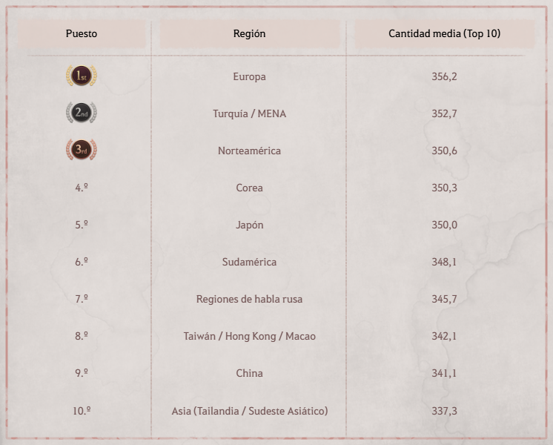Click the gold 1st place medal icon
This screenshot has width=553, height=445.
point(82,76)
